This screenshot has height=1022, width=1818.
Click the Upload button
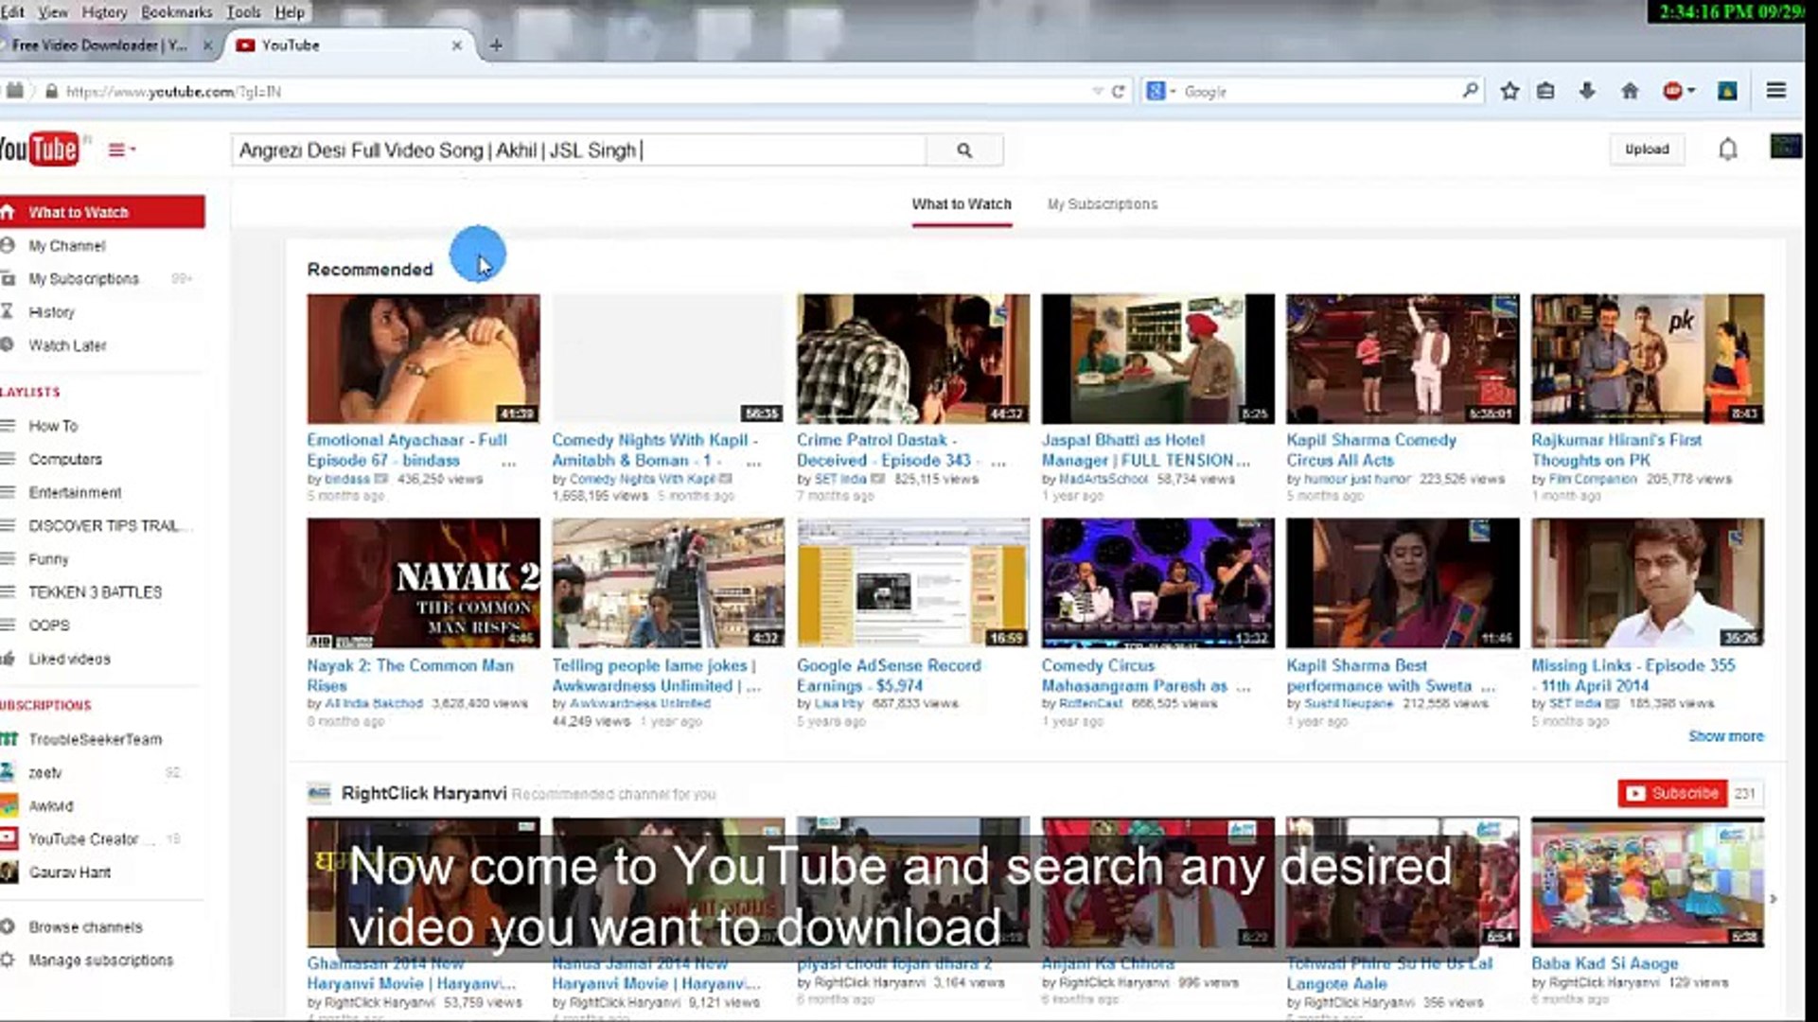[x=1648, y=149]
